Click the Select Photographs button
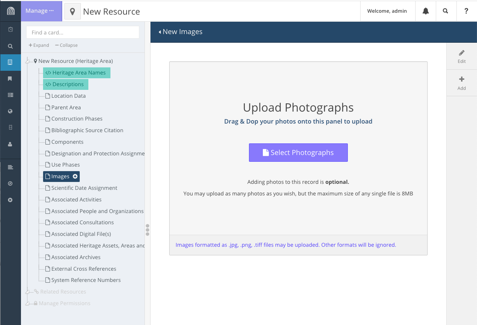This screenshot has width=477, height=325. point(298,152)
